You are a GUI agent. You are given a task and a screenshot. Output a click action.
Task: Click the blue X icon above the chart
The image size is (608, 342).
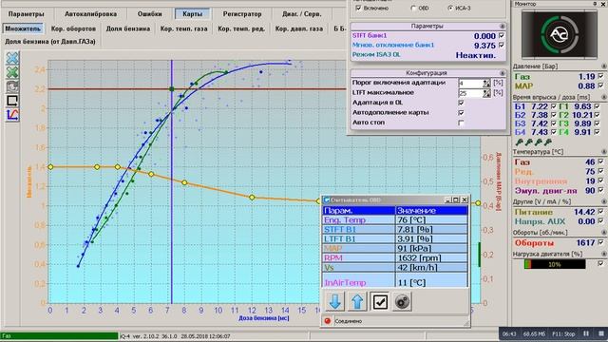(x=12, y=58)
